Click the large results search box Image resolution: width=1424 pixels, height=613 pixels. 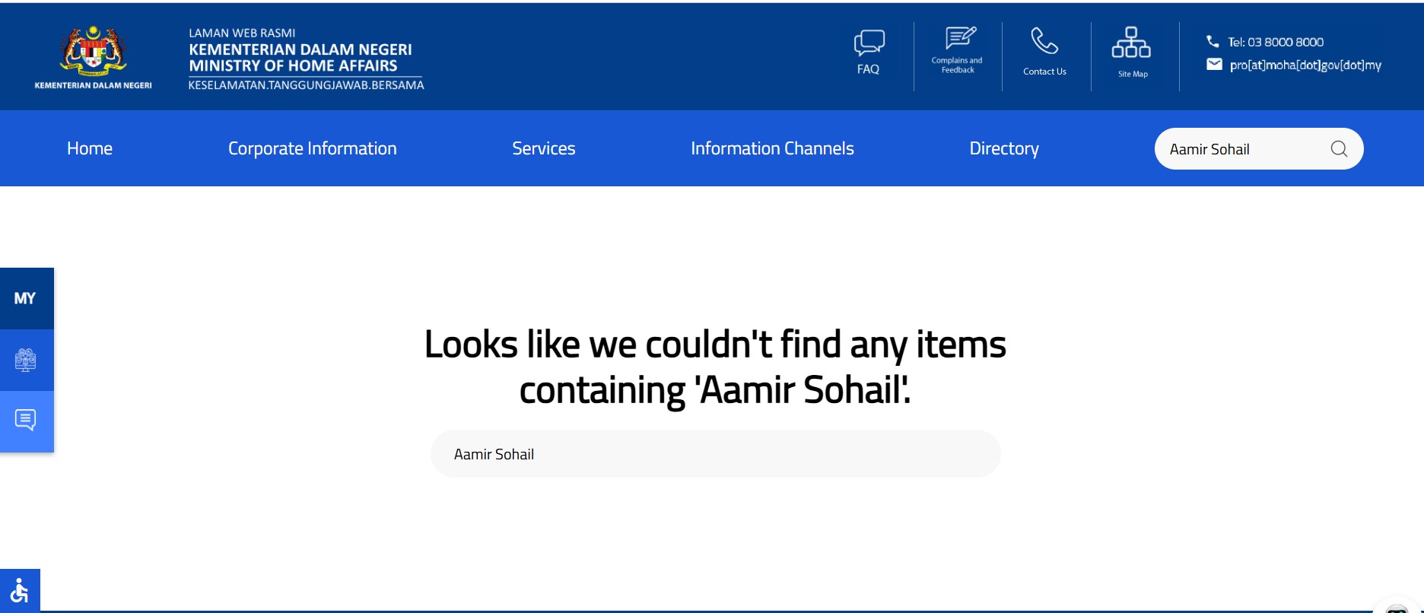(x=715, y=454)
